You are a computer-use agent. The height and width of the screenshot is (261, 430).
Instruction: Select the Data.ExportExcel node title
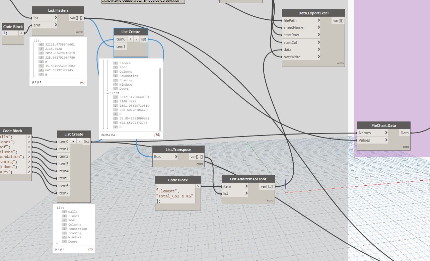[x=313, y=13]
